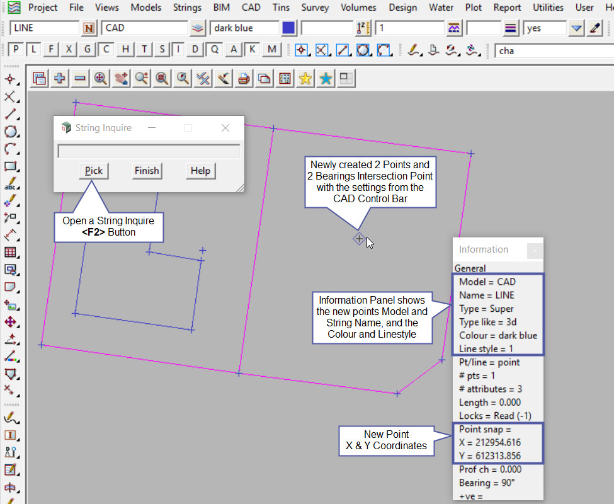Screen dimensions: 614x504
Task: Select the circle tool in left toolbar
Action: [x=10, y=132]
